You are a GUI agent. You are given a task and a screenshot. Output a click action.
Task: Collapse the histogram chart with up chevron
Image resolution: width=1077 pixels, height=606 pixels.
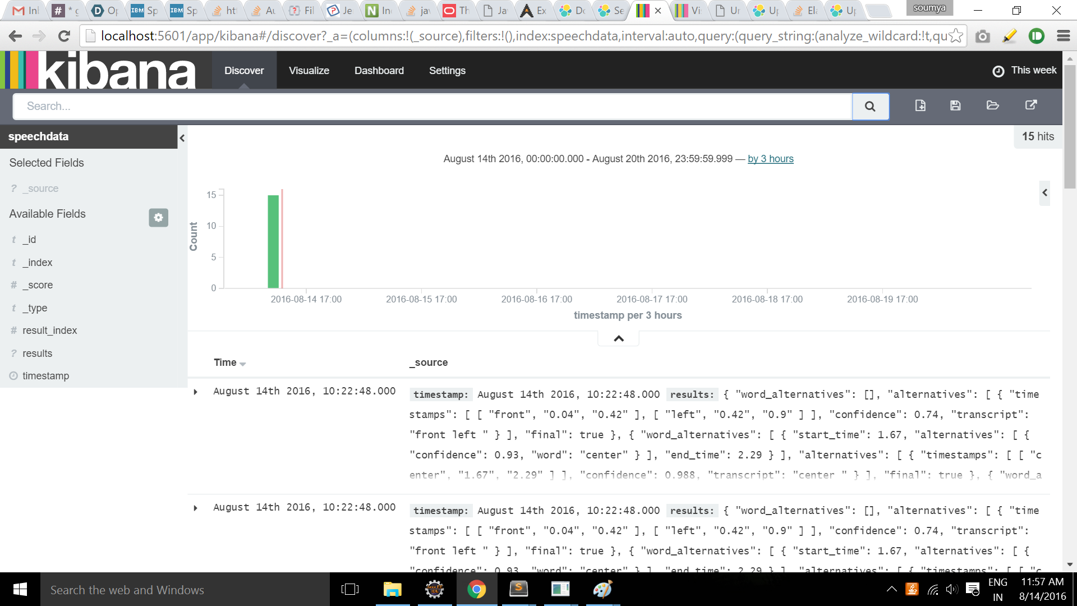(619, 338)
